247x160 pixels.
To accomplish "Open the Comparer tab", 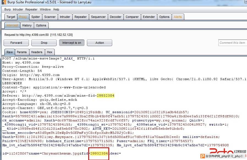I will 132,17.
